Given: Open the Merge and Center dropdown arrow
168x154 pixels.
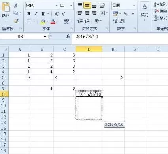Looking at the screenshot, I should [107, 13].
